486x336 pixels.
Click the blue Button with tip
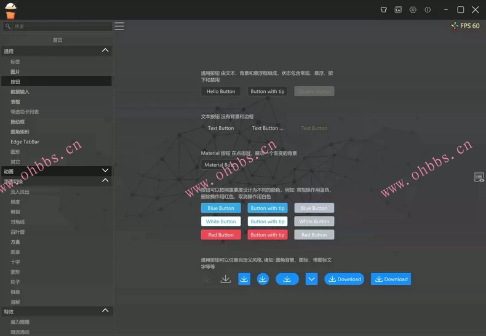tap(268, 208)
